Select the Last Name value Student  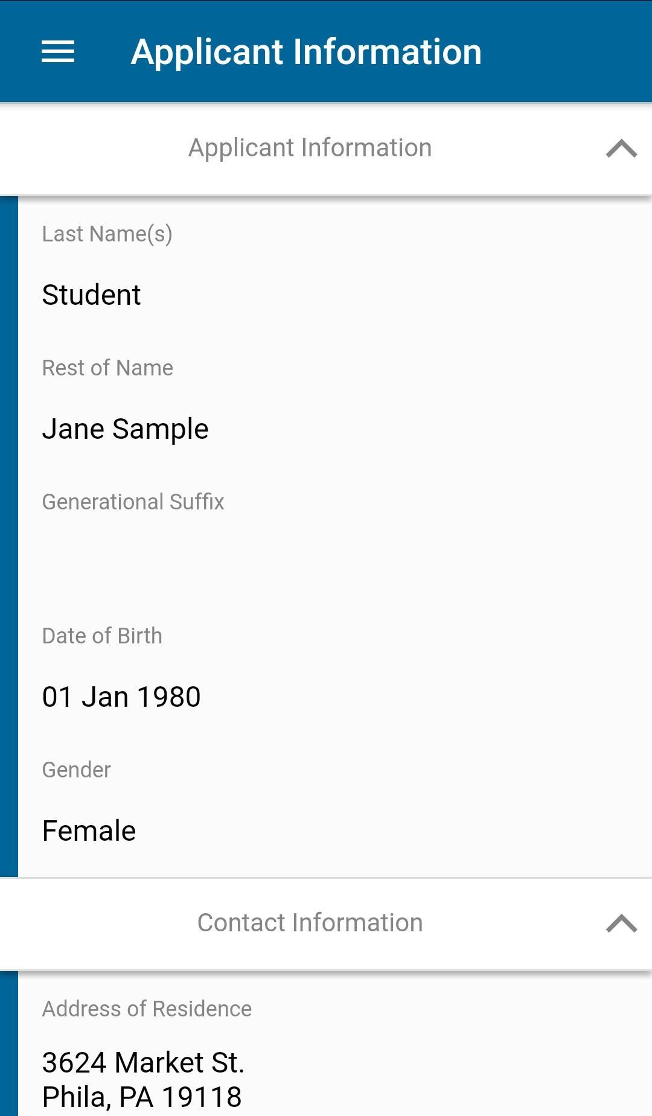tap(91, 295)
